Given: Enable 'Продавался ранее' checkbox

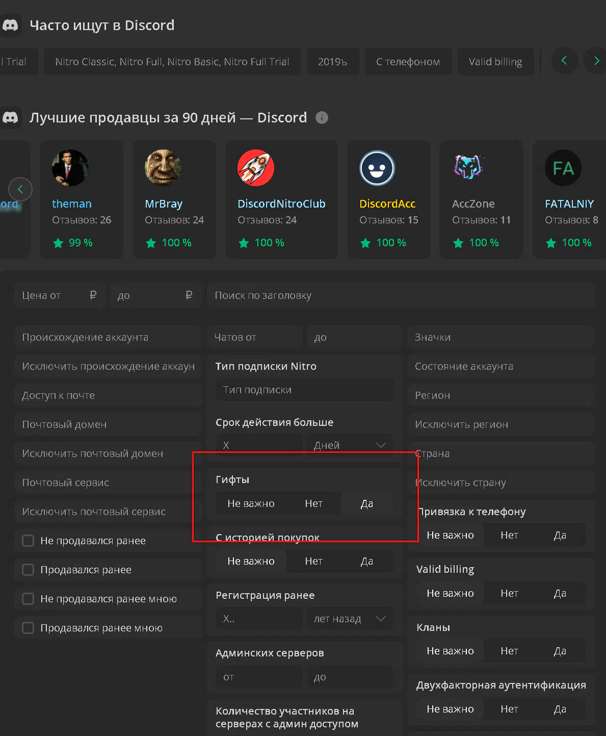Looking at the screenshot, I should tap(28, 570).
